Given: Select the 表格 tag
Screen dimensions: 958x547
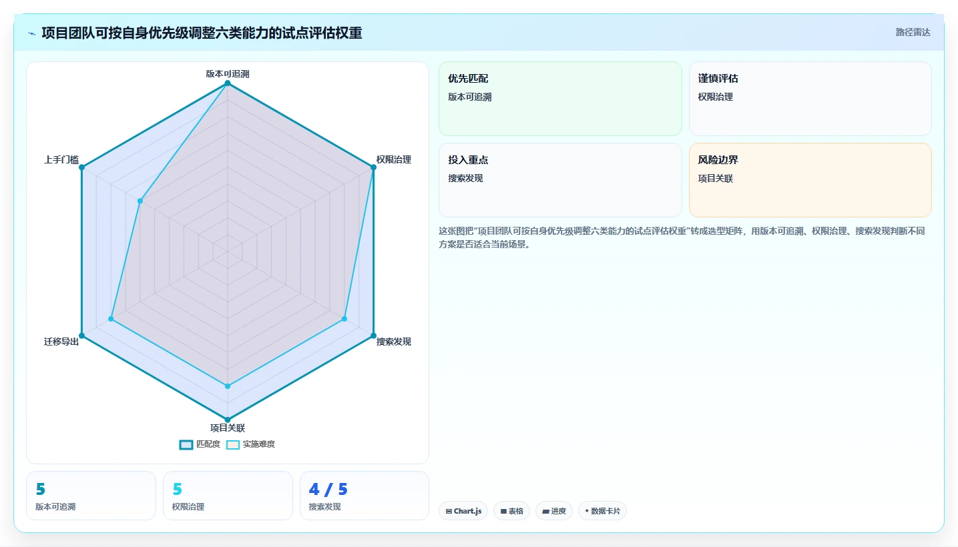Looking at the screenshot, I should 512,511.
